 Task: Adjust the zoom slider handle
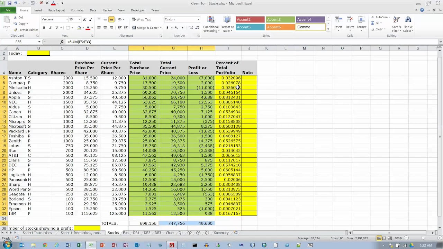(423, 238)
